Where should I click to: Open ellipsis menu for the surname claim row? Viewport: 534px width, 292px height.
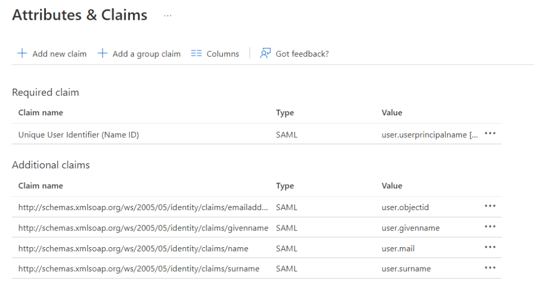click(x=490, y=267)
